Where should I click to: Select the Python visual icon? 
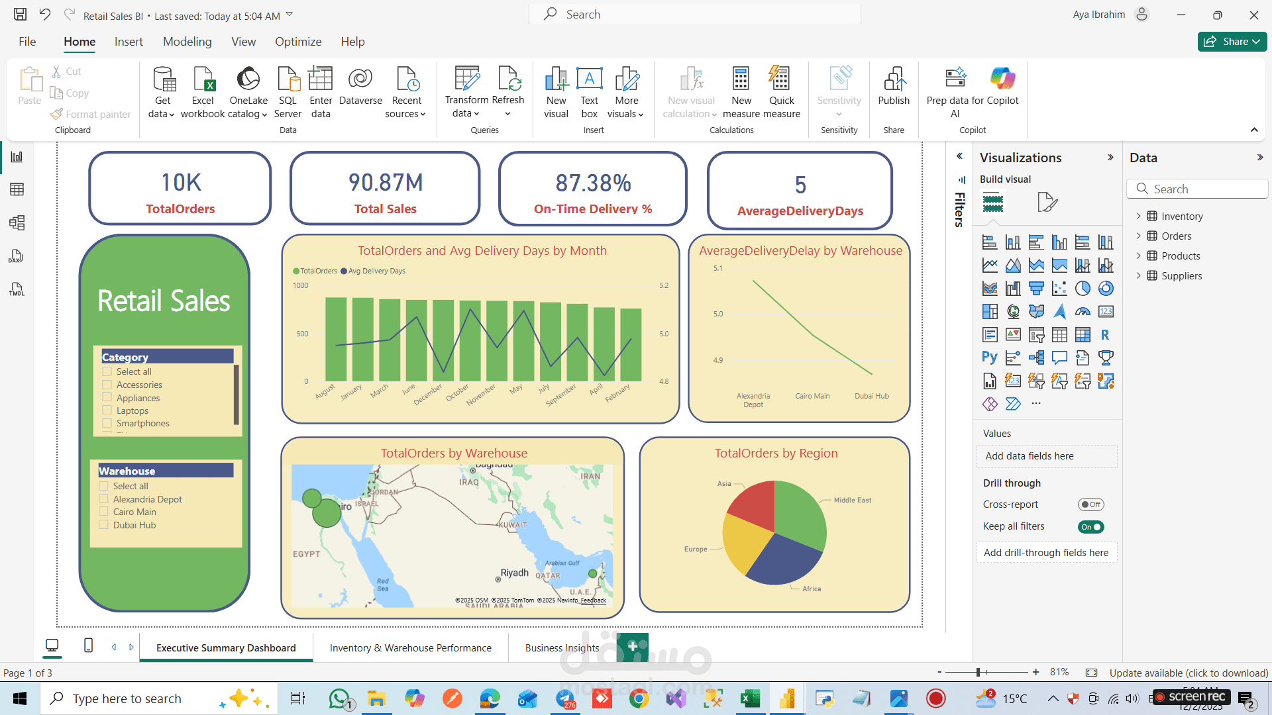point(990,358)
